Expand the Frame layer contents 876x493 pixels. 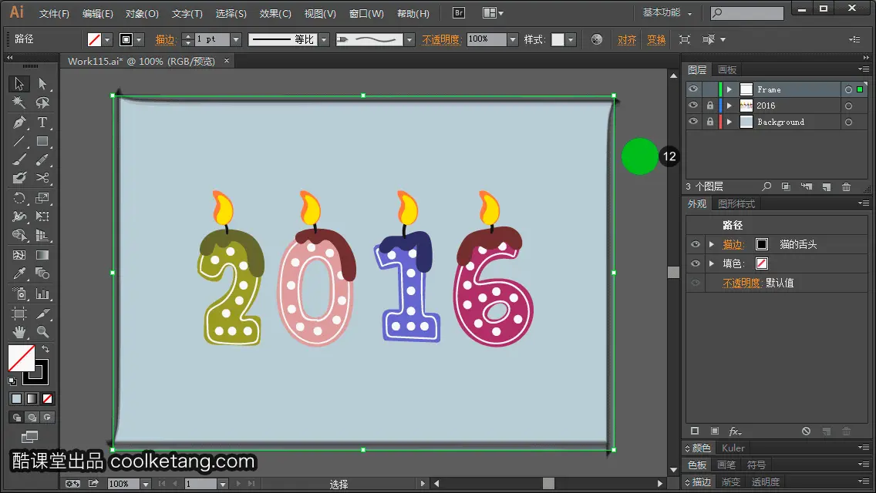tap(729, 89)
